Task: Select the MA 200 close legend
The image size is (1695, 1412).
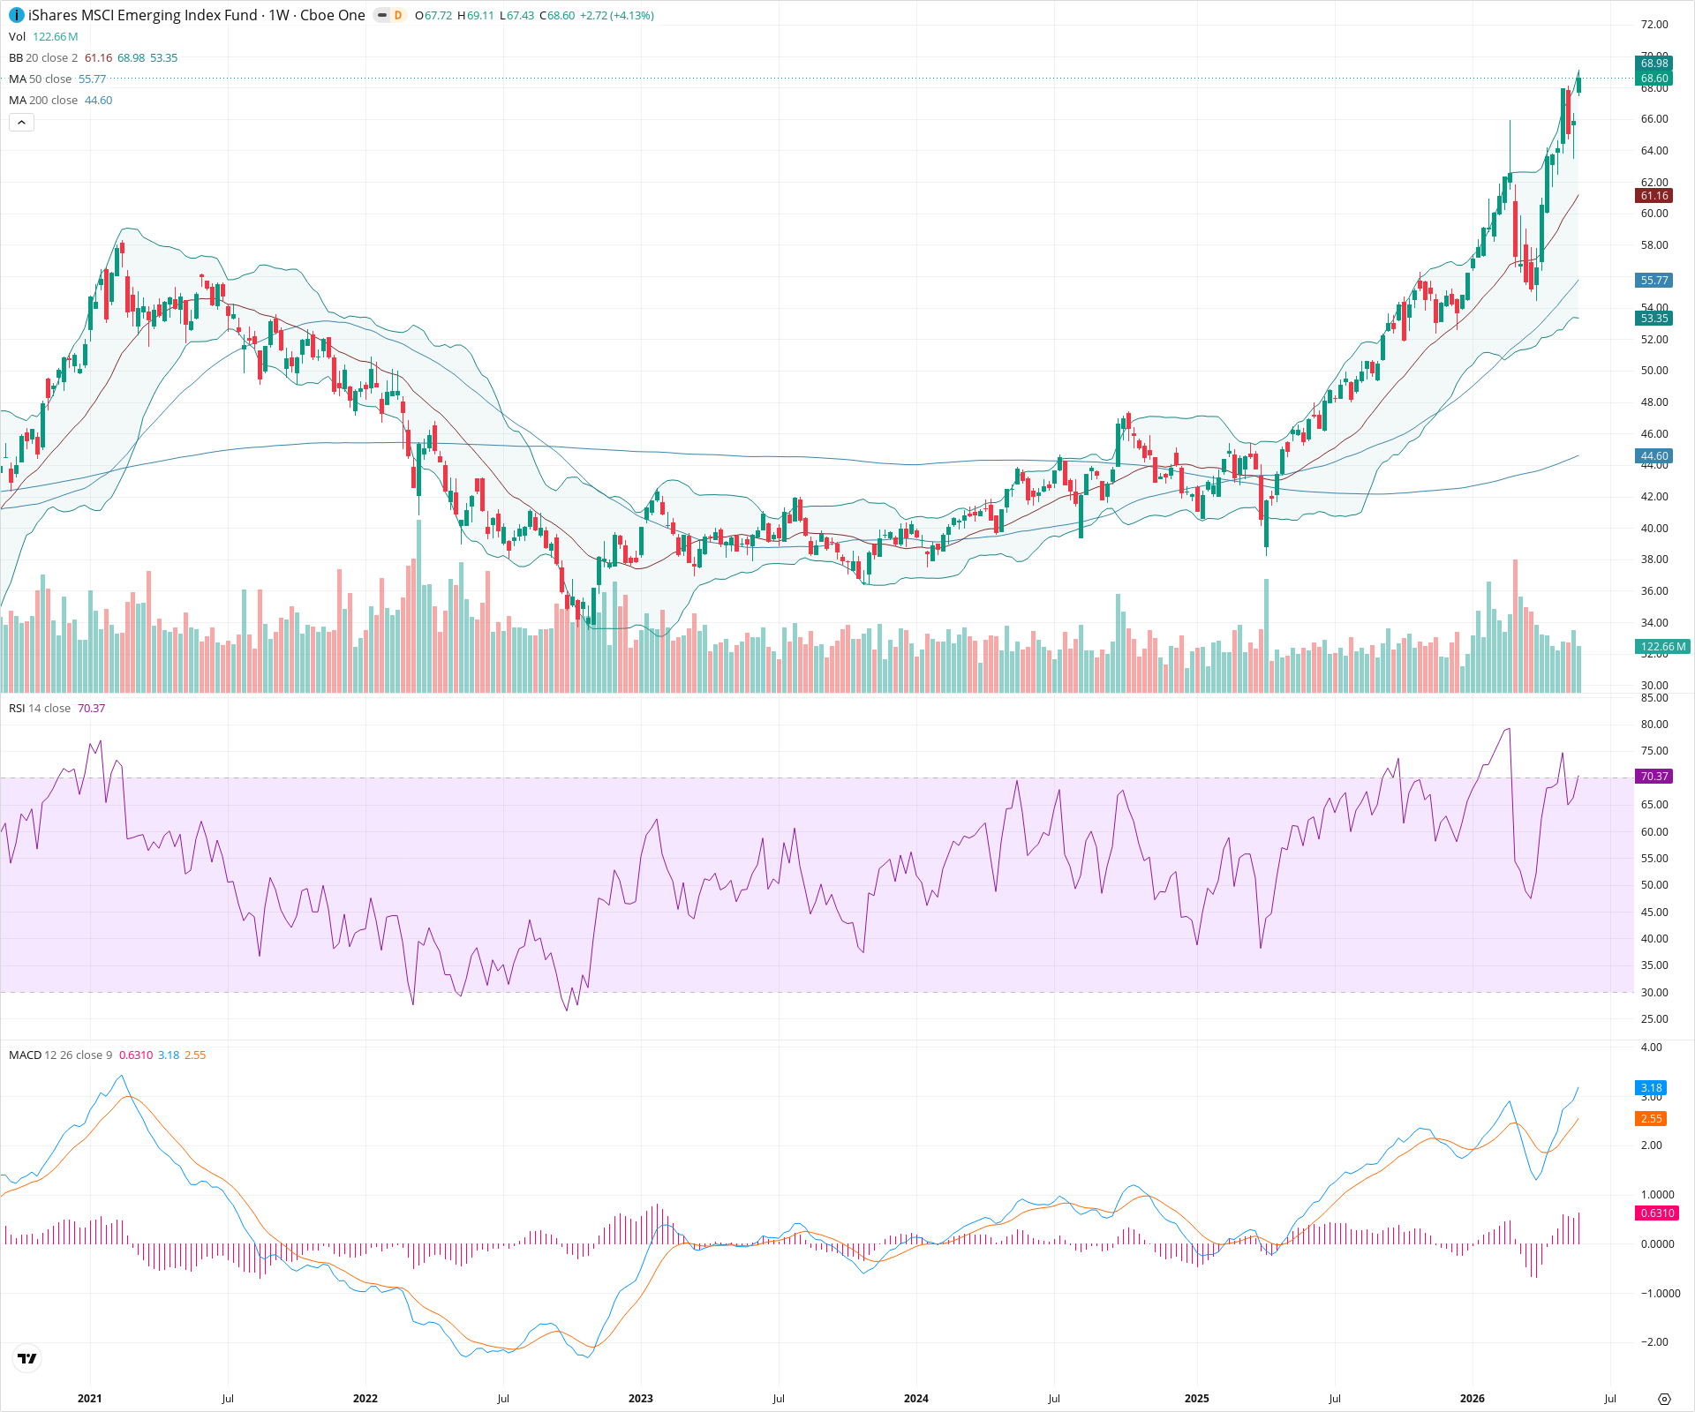Action: [x=43, y=100]
